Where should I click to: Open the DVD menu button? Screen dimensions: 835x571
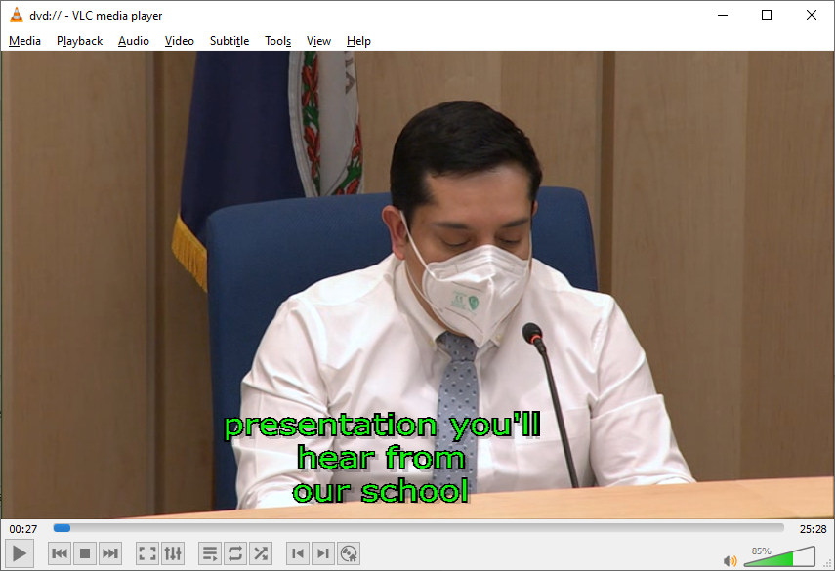point(349,553)
